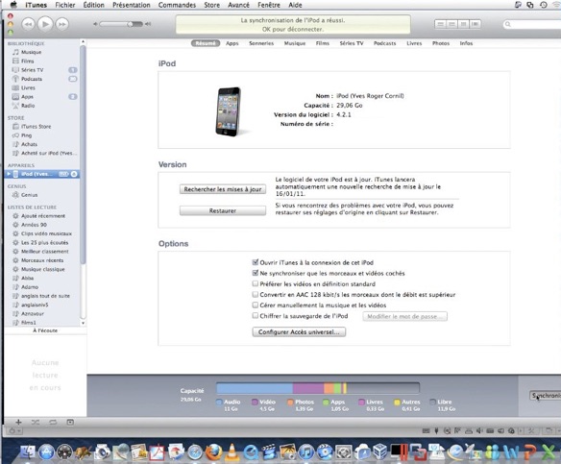Open Firefox from the Dock
This screenshot has width=561, height=464.
click(x=213, y=452)
